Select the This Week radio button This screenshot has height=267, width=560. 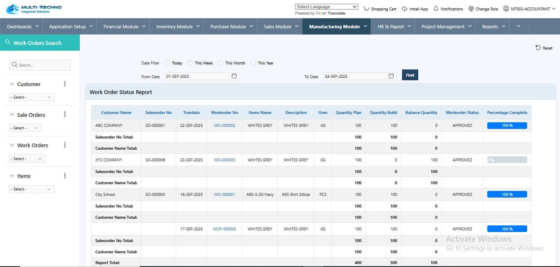(190, 63)
